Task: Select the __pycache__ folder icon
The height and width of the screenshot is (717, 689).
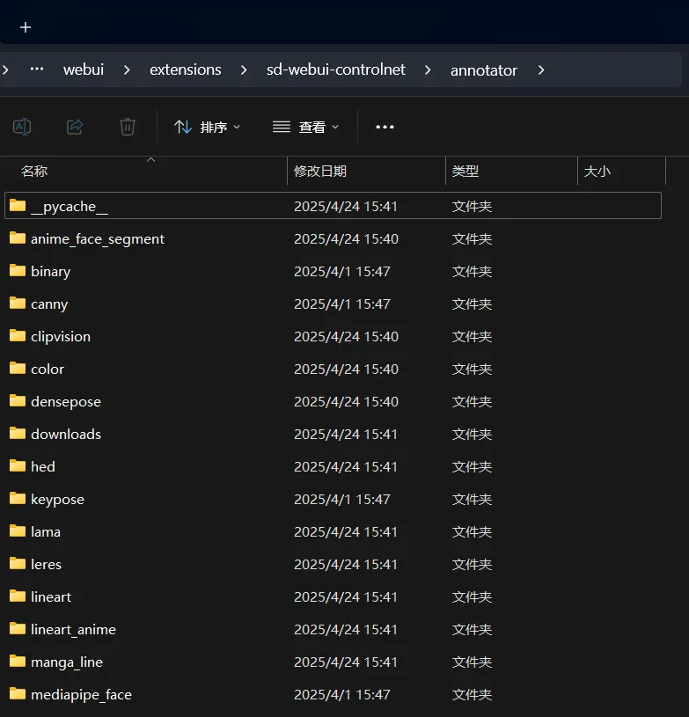Action: coord(18,206)
